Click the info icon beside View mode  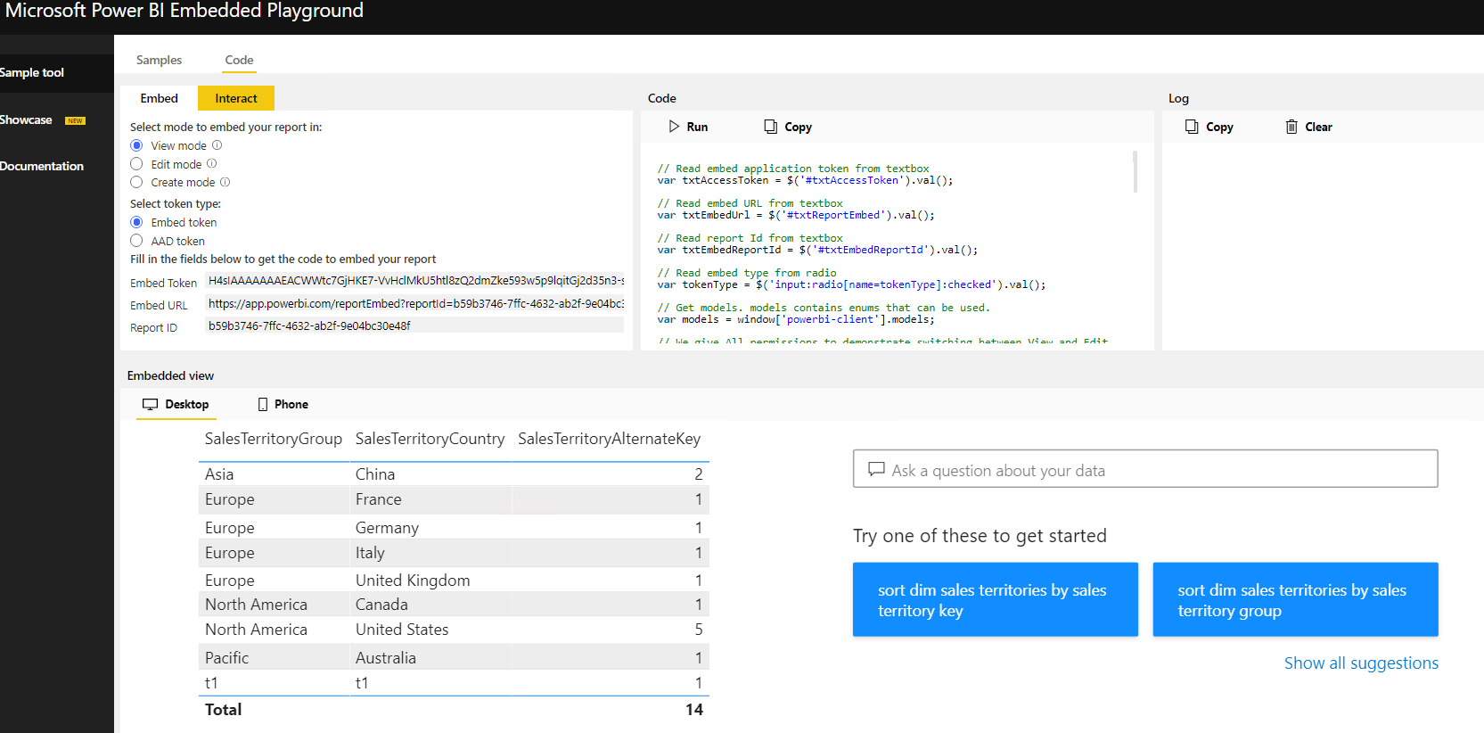click(x=217, y=145)
